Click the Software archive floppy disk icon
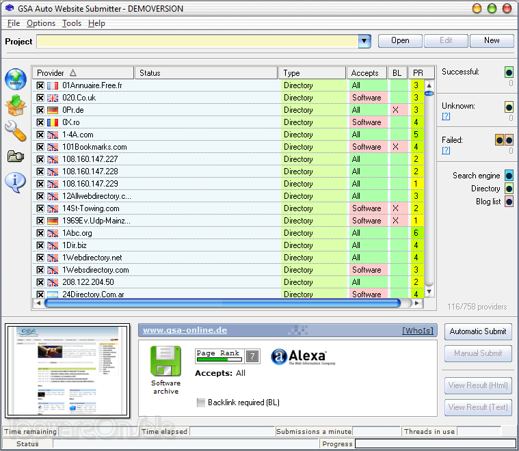 click(x=166, y=361)
